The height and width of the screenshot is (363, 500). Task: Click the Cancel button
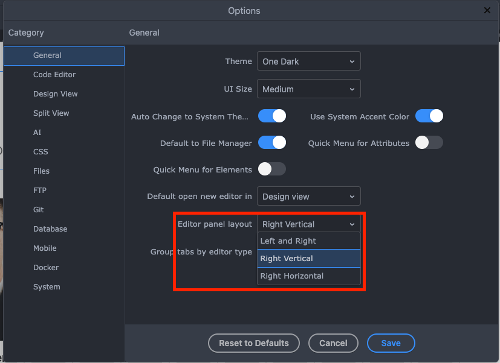pyautogui.click(x=333, y=343)
